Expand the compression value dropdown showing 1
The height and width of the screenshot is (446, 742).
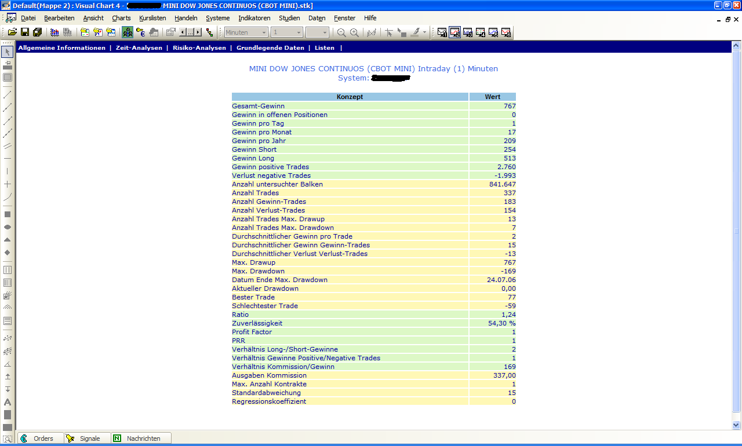coord(299,32)
